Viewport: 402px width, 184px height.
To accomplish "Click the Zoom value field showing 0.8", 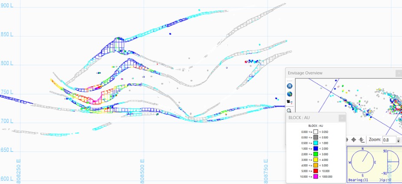I will click(389, 140).
